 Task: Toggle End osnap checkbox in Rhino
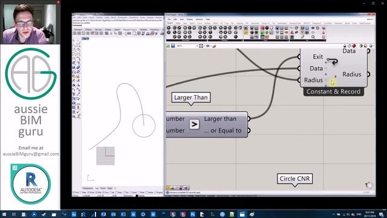coord(74,193)
